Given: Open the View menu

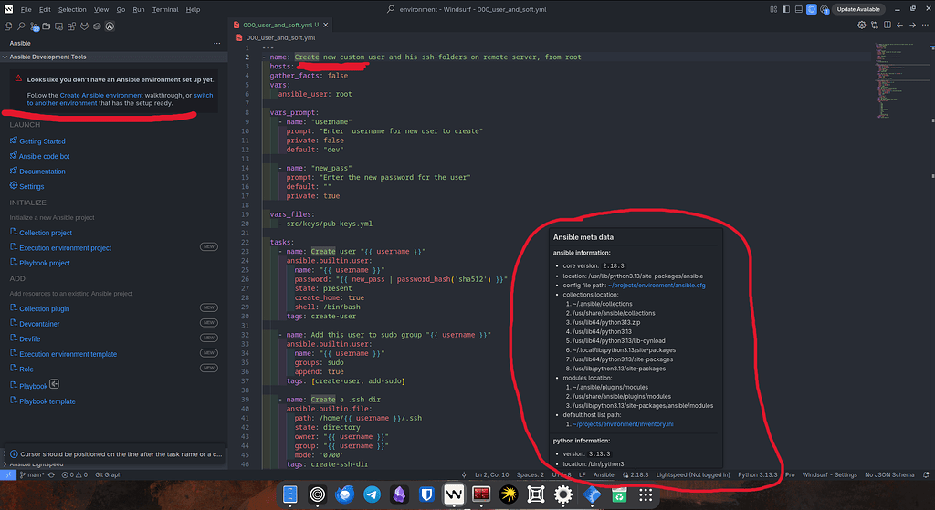Looking at the screenshot, I should (101, 9).
